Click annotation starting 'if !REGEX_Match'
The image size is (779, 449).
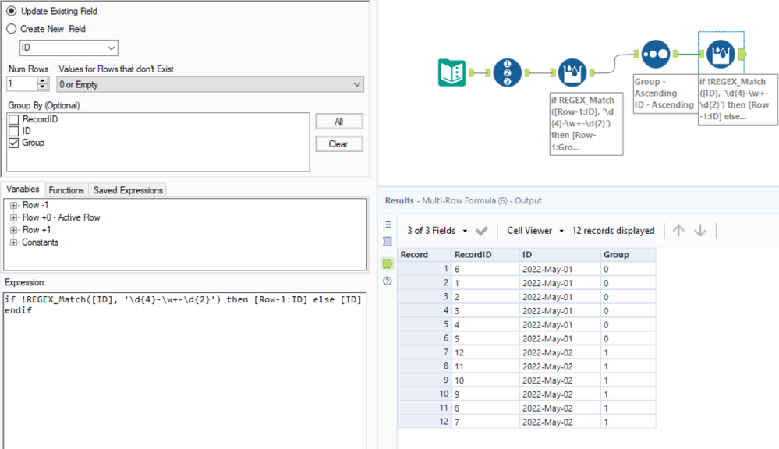pos(738,99)
